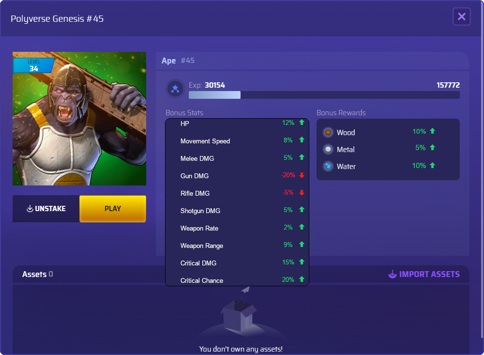Click green up arrow beside Water 10%
The image size is (484, 355).
point(432,165)
